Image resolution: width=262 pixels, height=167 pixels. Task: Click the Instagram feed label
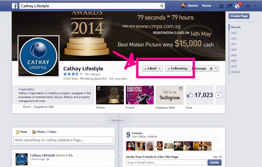pos(165,108)
